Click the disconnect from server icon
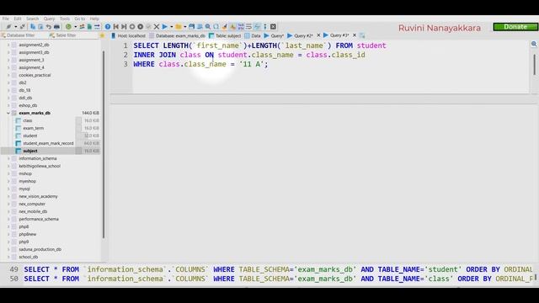 (x=23, y=26)
